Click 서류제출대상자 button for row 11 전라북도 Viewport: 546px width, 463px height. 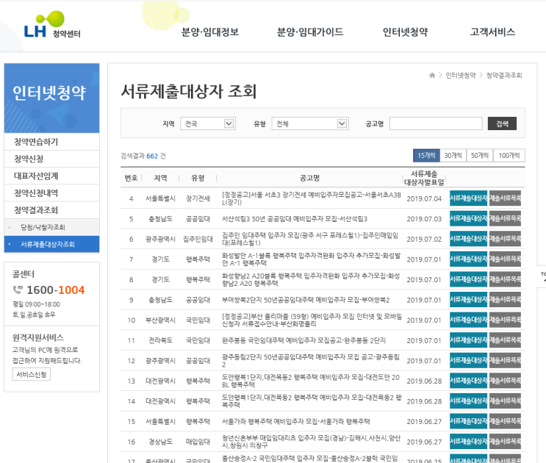point(468,340)
